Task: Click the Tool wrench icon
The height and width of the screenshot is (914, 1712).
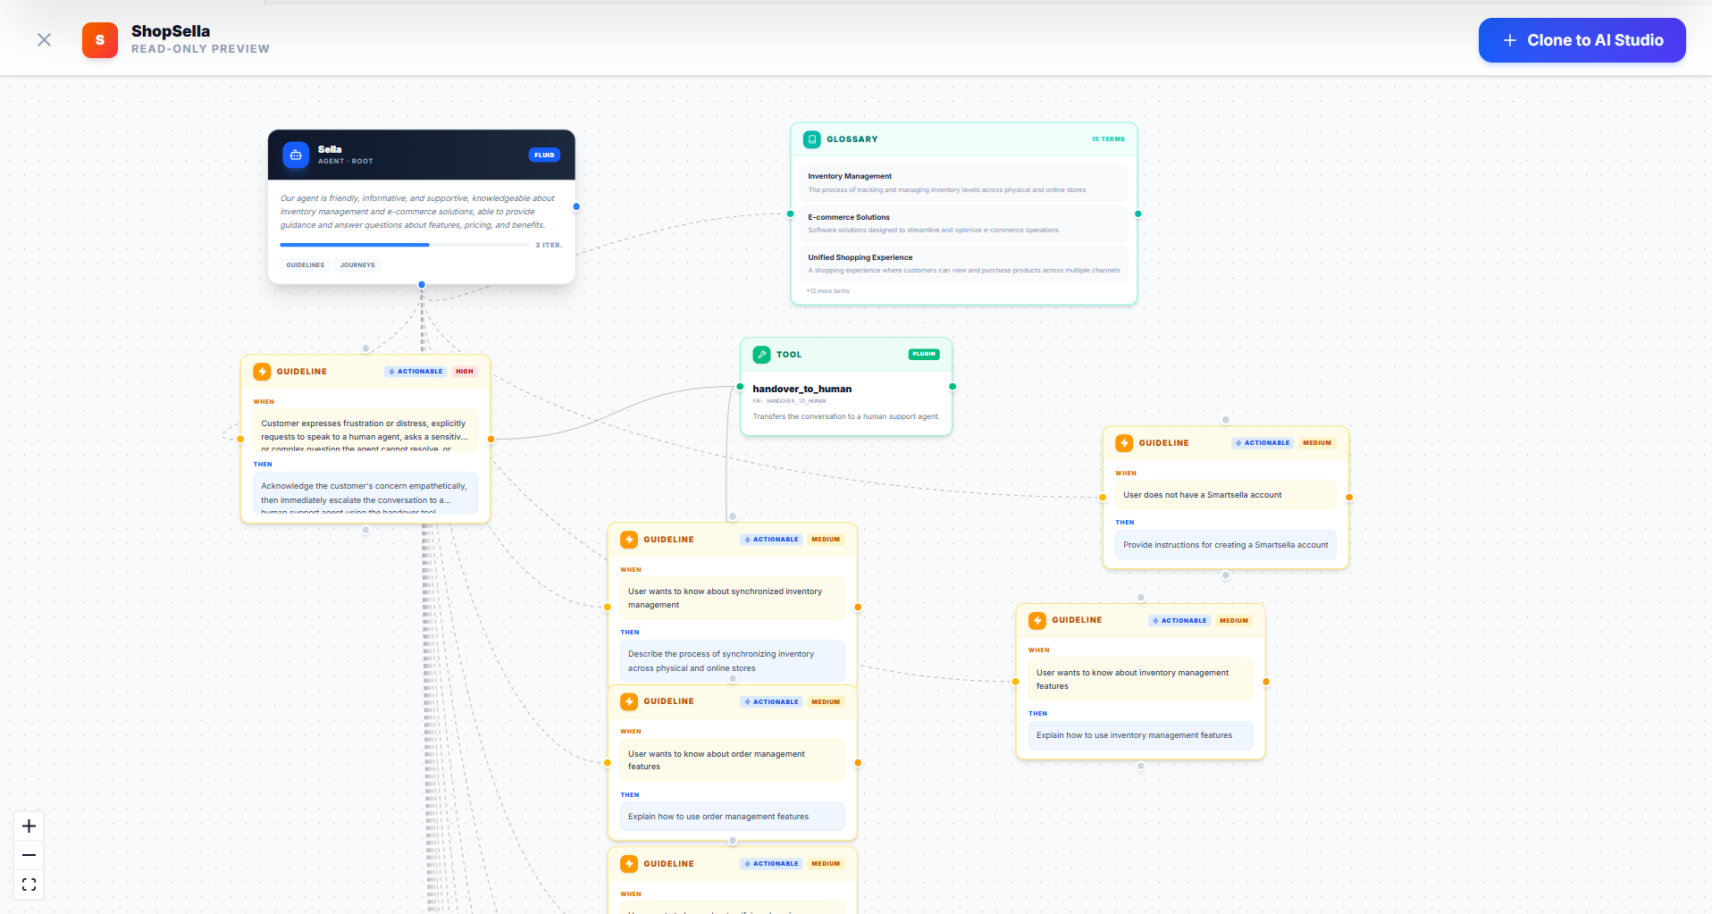Action: coord(761,355)
